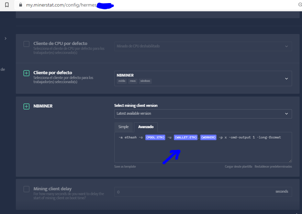Click the nvidia tag under NBMINER
The height and width of the screenshot is (214, 302).
(x=122, y=81)
